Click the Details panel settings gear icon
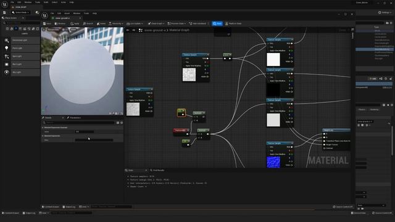This screenshot has width=395, height=222. coord(122,123)
